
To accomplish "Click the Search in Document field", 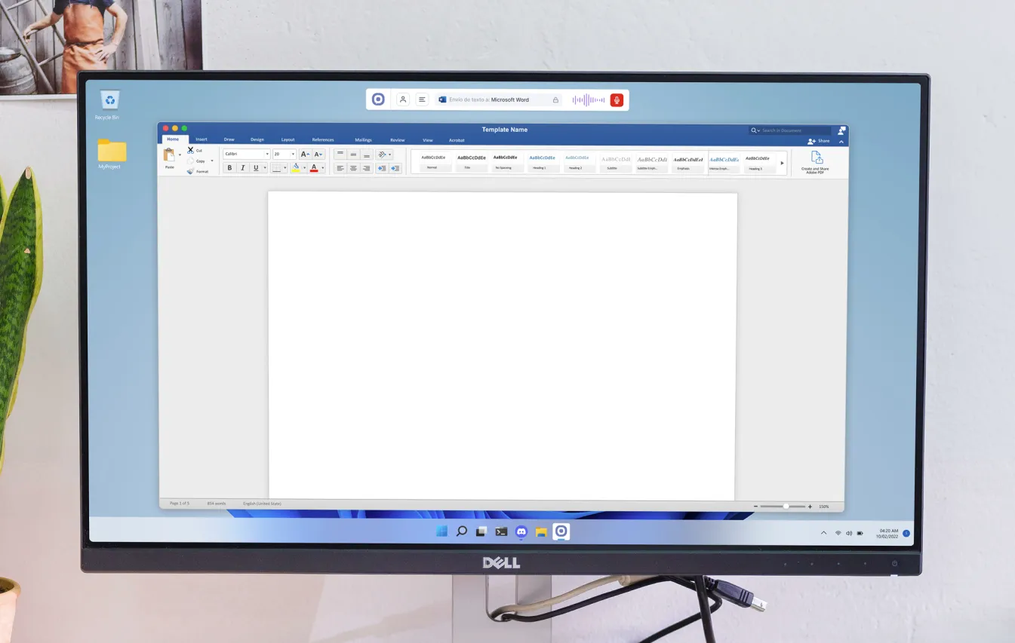I will 791,130.
